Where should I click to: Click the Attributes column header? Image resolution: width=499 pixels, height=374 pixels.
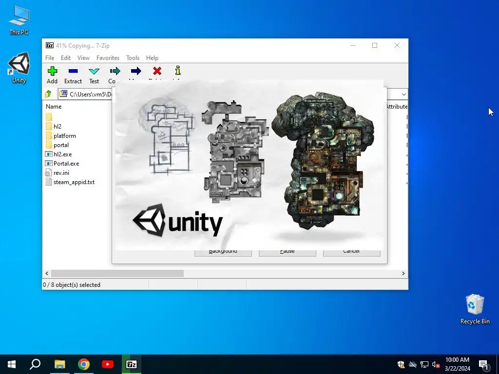pos(397,107)
